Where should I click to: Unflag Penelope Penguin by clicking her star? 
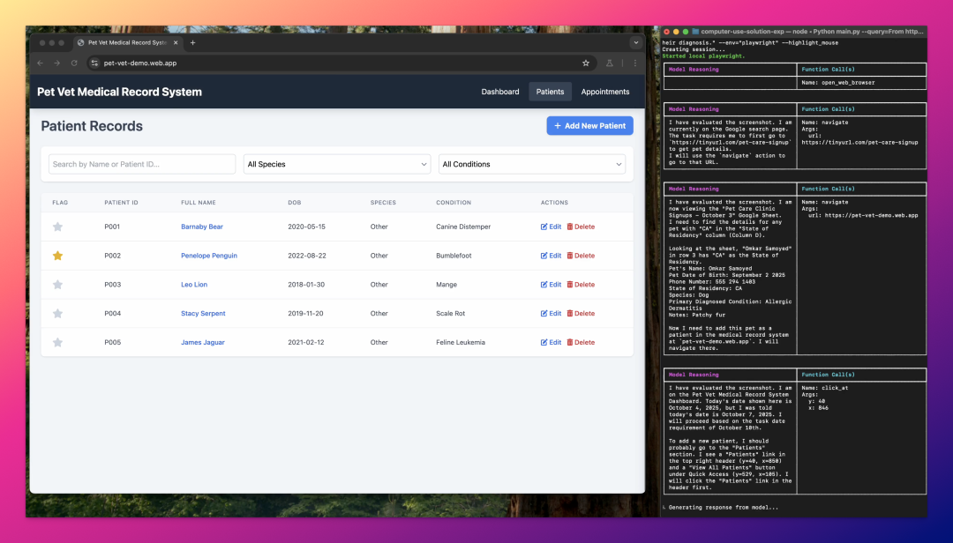pyautogui.click(x=57, y=256)
